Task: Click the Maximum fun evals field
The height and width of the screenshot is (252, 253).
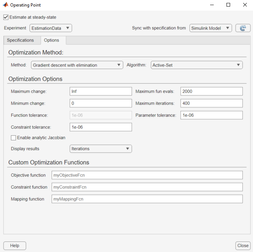Action: pos(212,91)
